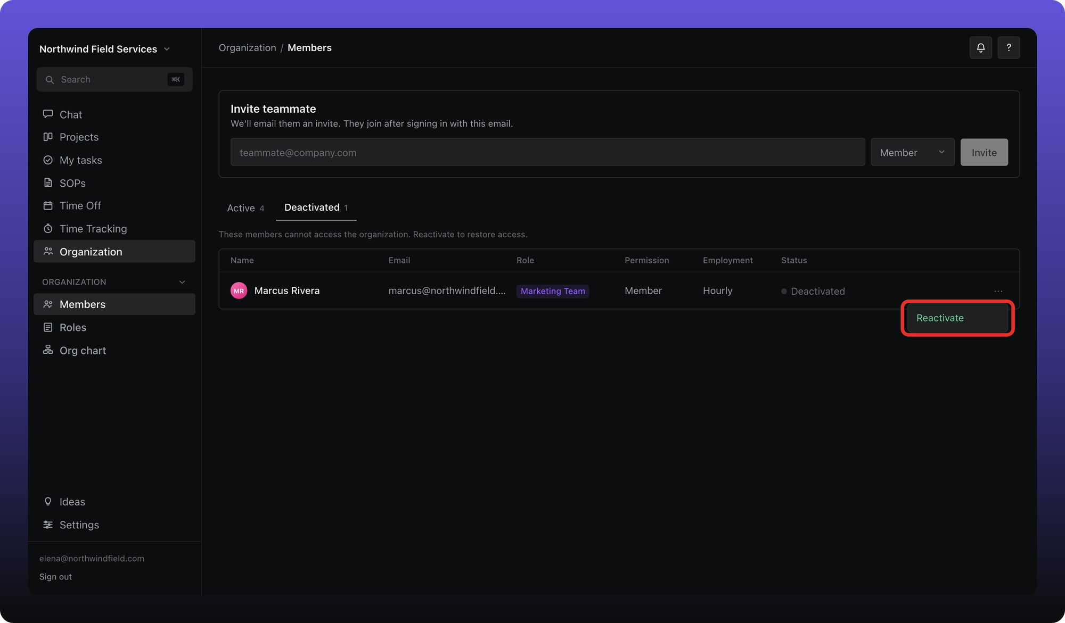
Task: Click the help question mark icon
Action: click(1009, 48)
